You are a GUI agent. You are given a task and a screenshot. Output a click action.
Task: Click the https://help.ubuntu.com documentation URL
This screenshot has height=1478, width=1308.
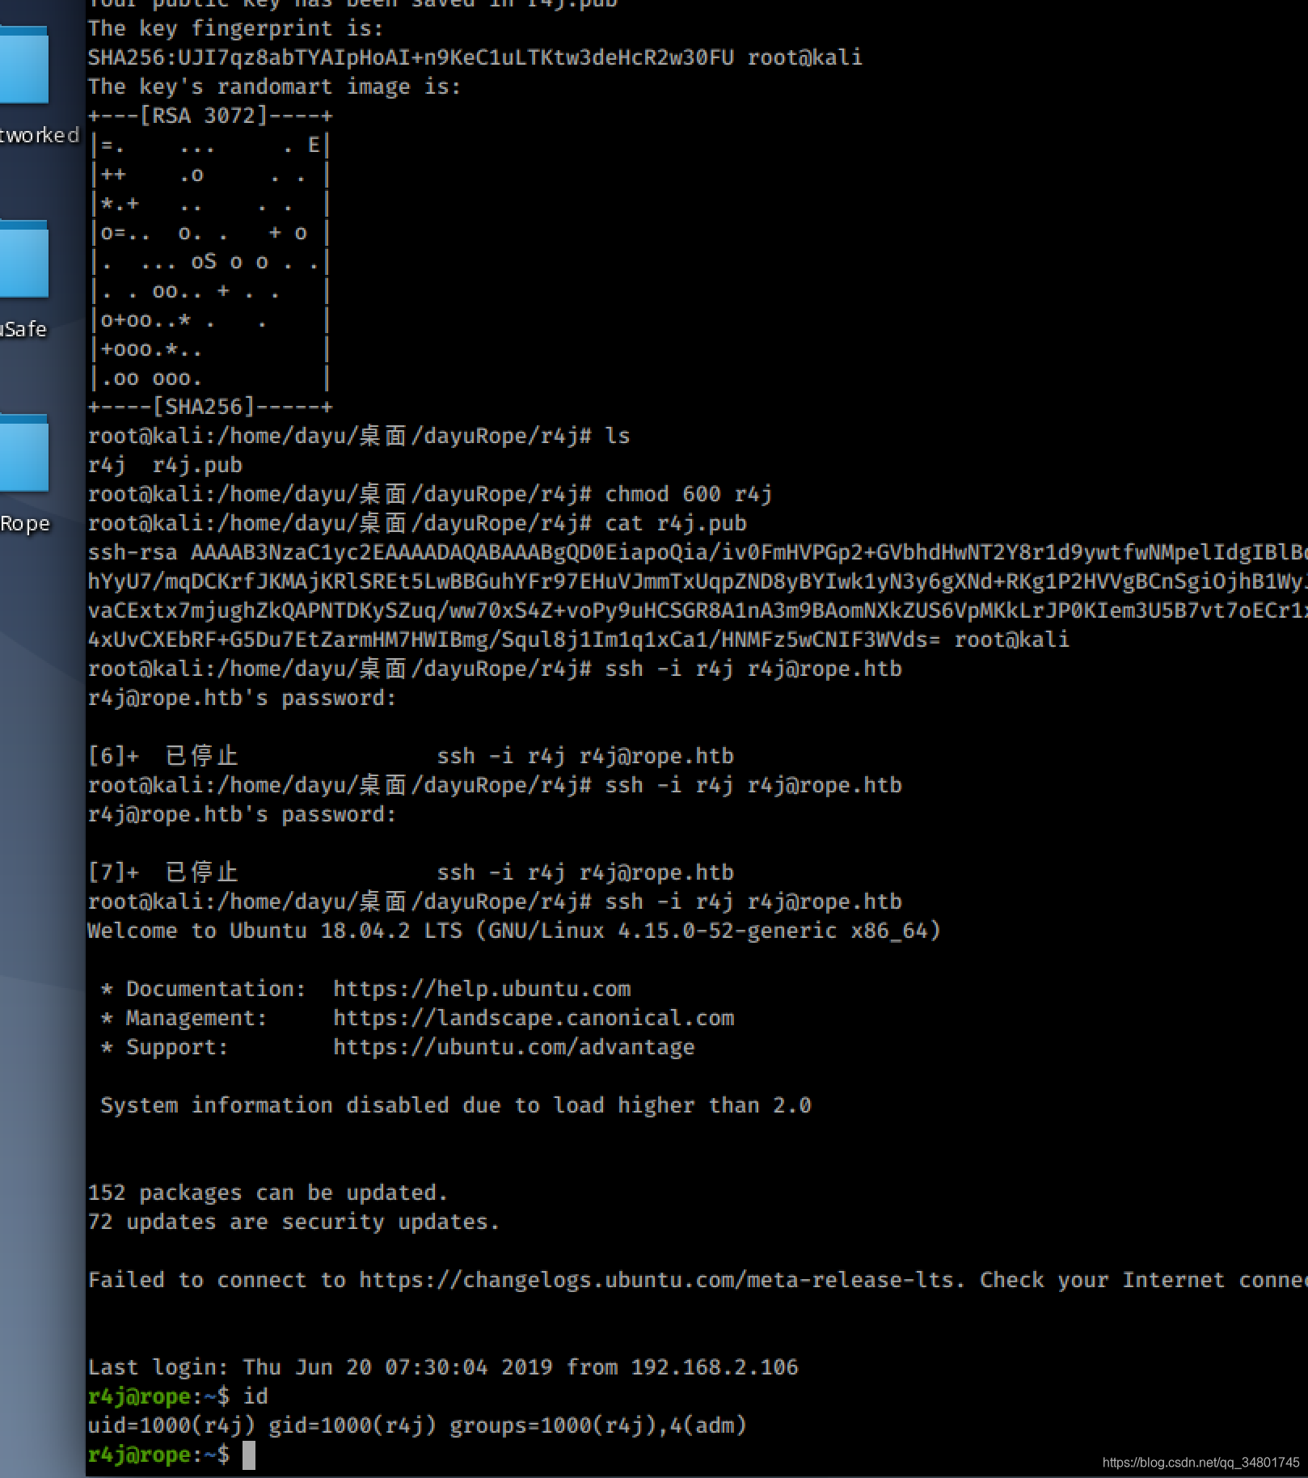pyautogui.click(x=482, y=989)
